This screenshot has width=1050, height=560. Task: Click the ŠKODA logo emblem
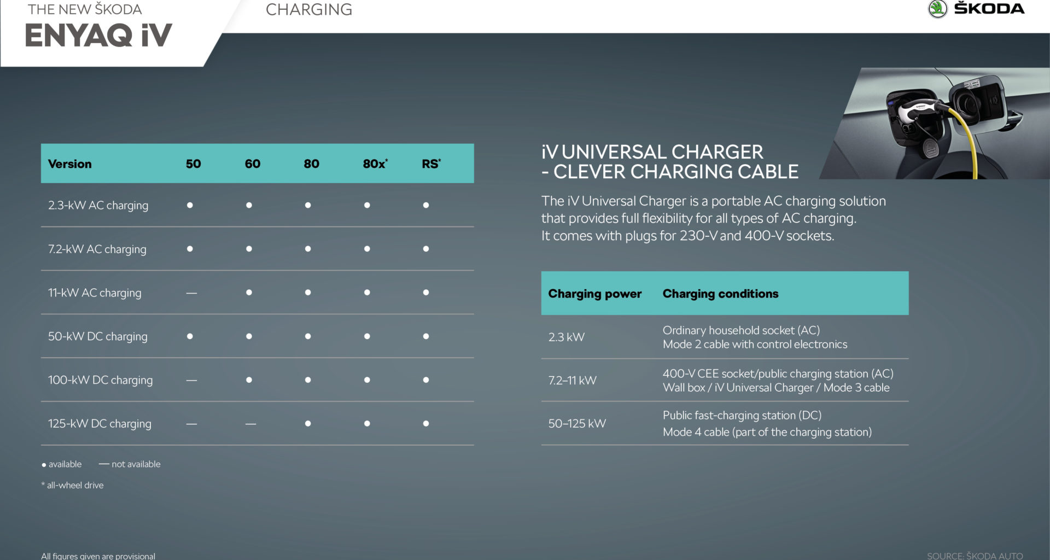point(937,9)
